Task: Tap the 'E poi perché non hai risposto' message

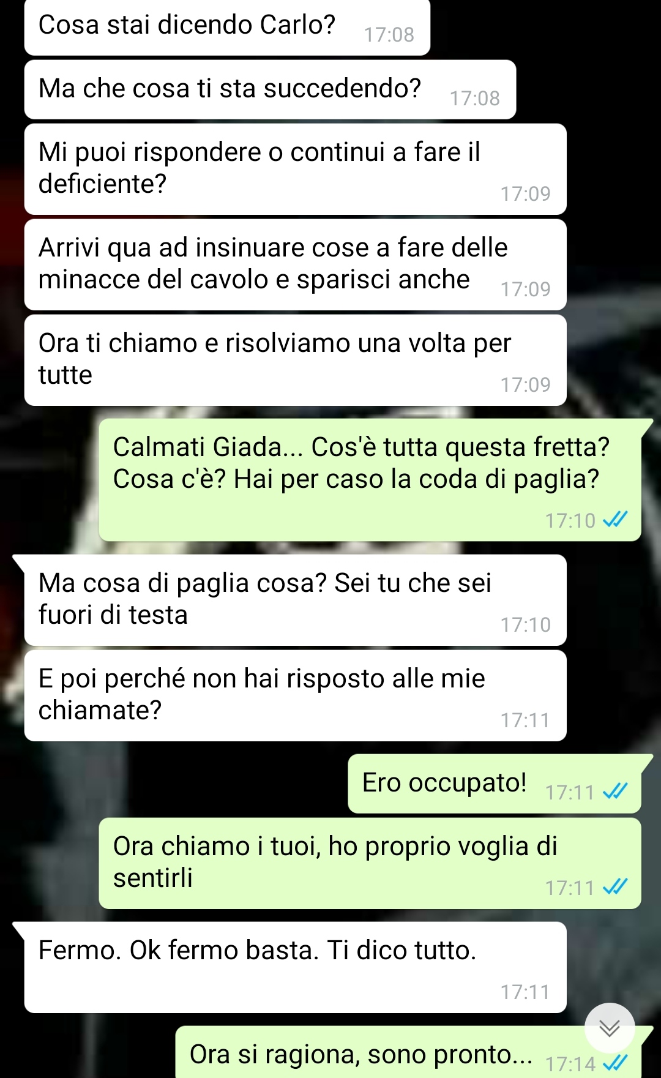Action: (295, 695)
